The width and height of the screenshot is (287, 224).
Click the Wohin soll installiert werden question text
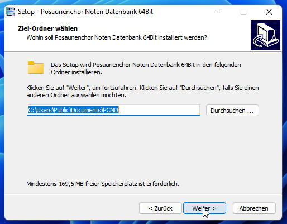117,37
